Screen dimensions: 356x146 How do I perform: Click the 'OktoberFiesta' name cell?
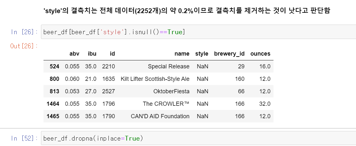pos(171,91)
